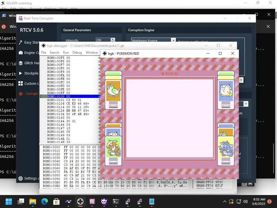Select disassembly row ROM0:0100 00
Image resolution: width=277 pixels, height=208 pixels.
(x=70, y=96)
